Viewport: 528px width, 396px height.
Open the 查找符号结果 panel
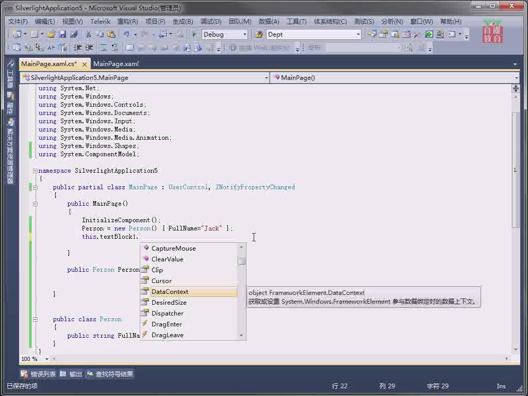(x=110, y=374)
